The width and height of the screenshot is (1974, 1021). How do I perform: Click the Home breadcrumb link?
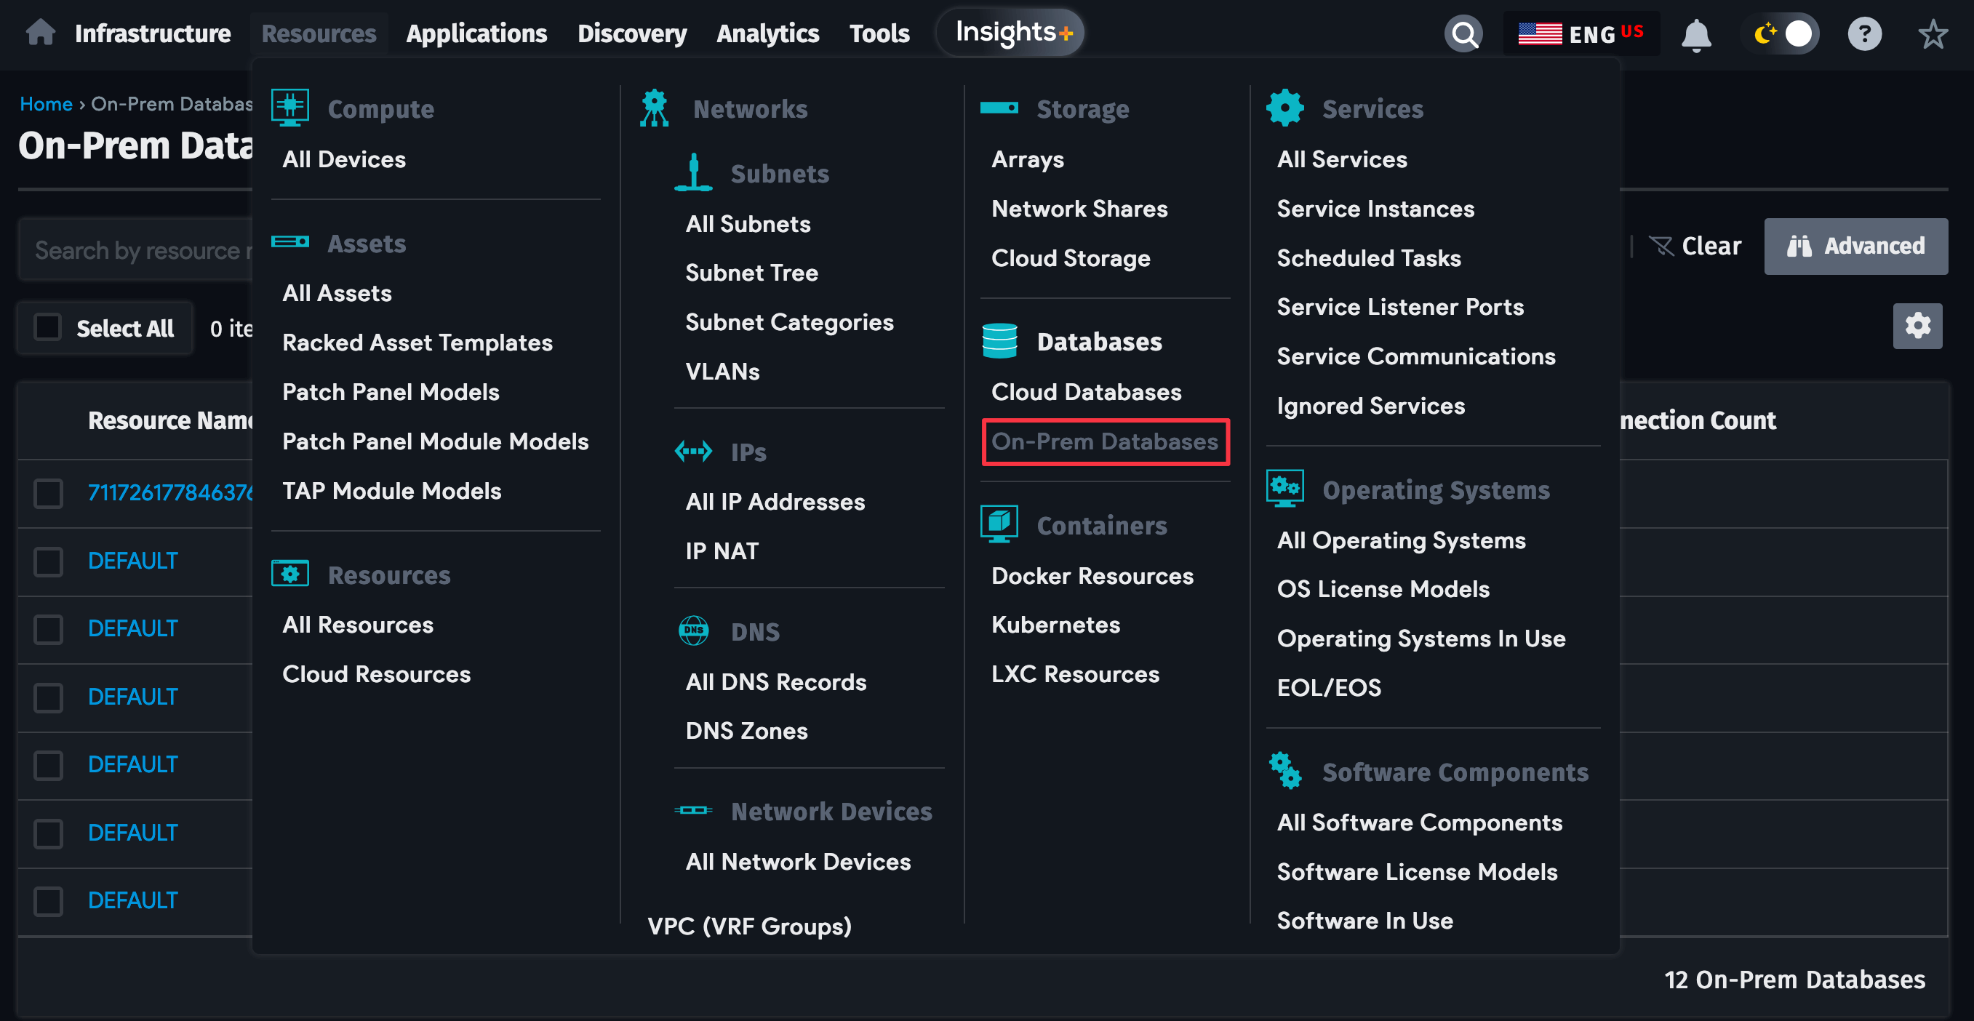(x=46, y=103)
